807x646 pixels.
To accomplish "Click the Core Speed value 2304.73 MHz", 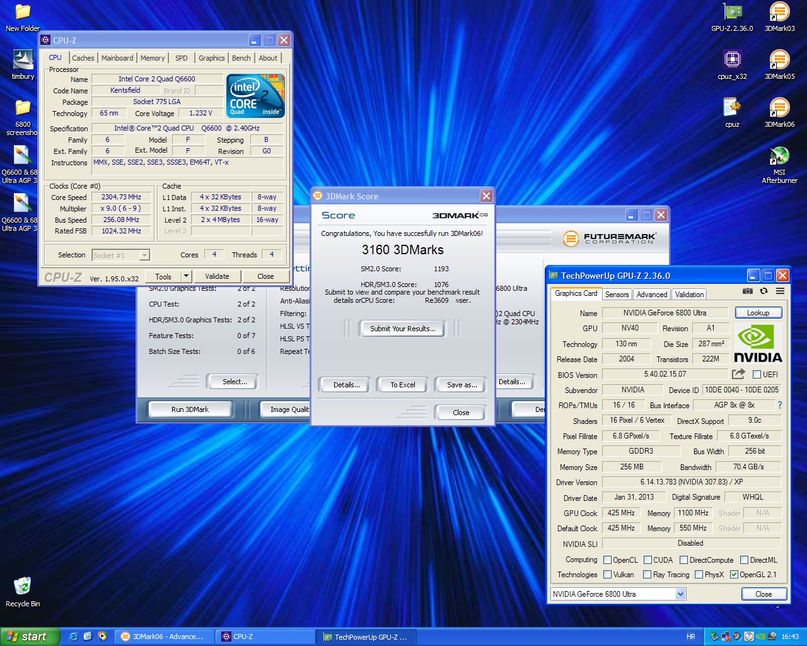I will click(x=121, y=197).
